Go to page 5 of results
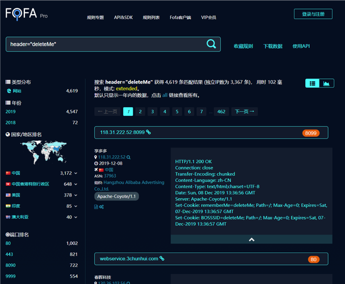The image size is (345, 284). tap(177, 111)
